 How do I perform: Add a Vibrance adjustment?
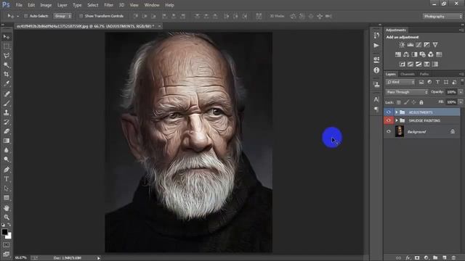[435, 45]
